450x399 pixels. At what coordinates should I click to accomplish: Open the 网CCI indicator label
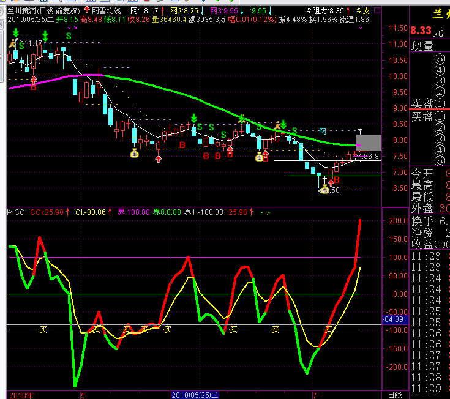[x=17, y=212]
